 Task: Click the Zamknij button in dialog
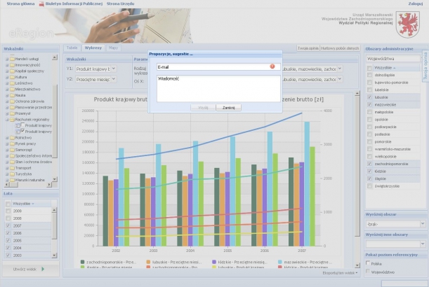click(x=227, y=108)
